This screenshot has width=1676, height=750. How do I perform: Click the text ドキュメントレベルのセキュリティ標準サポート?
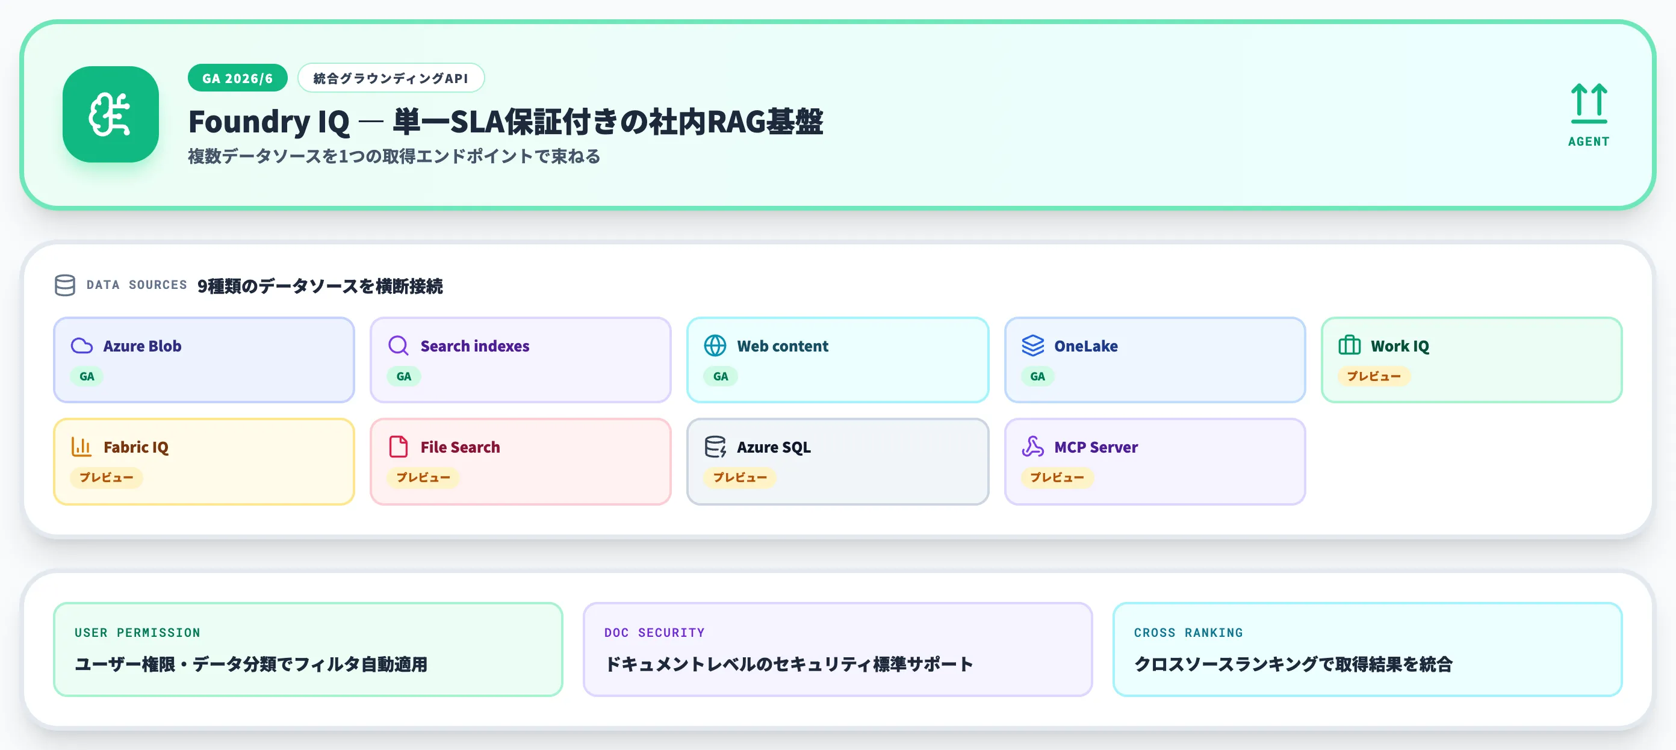click(x=789, y=664)
